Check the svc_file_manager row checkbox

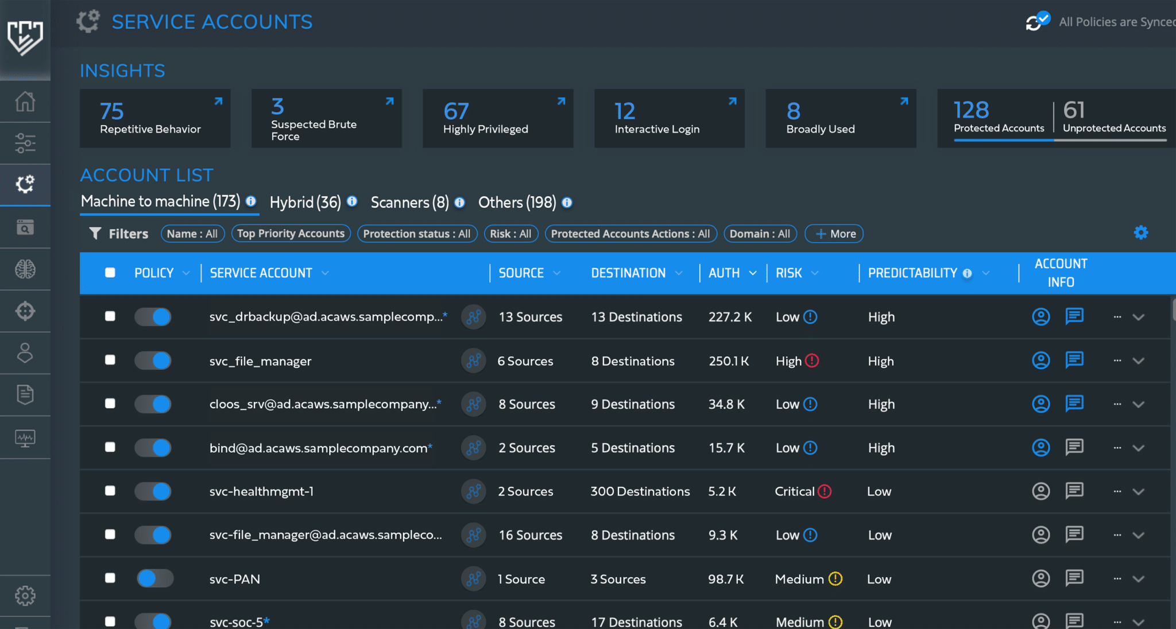(110, 360)
